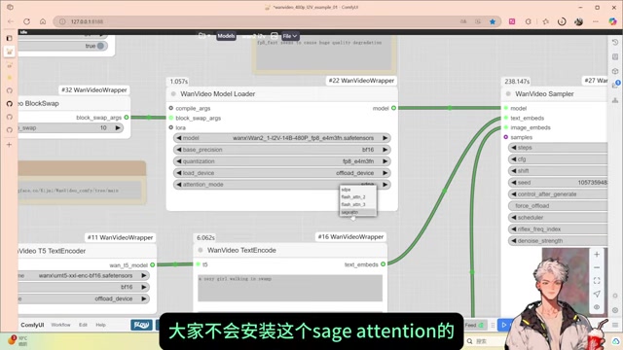
Task: Click the Models button in the top bar
Action: tap(226, 36)
